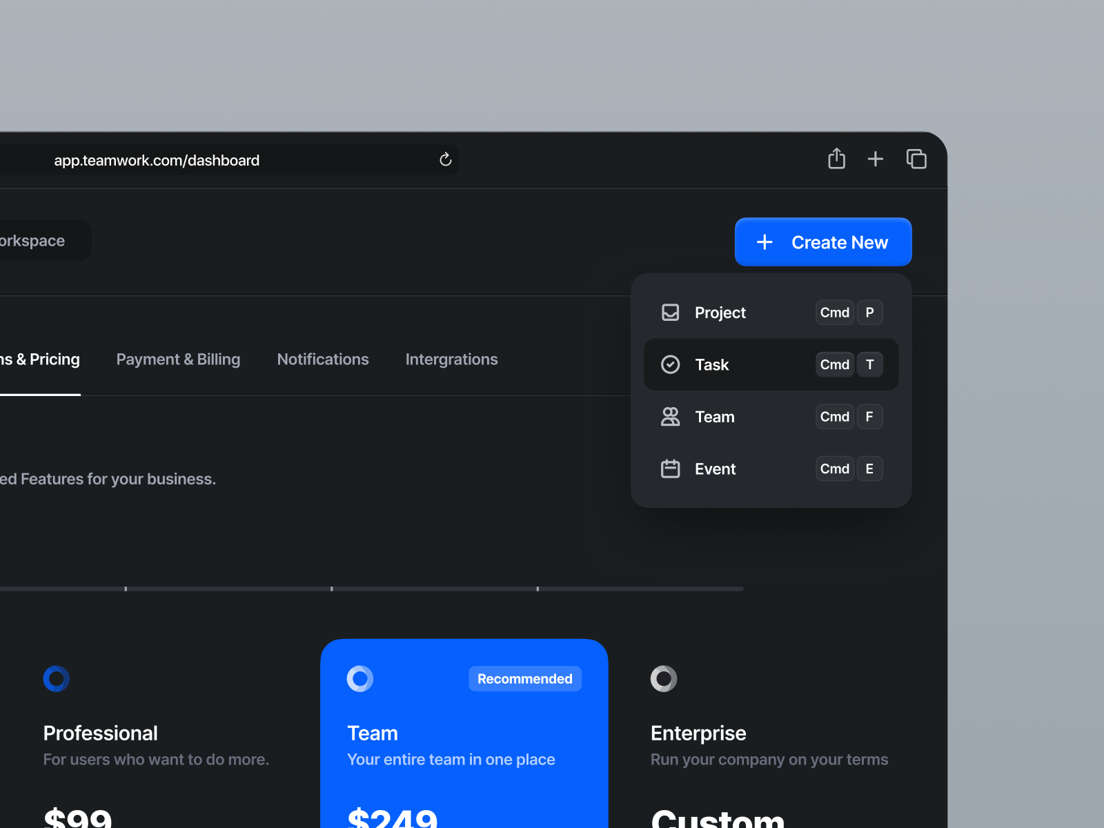
Task: Click the browser share icon
Action: (x=836, y=159)
